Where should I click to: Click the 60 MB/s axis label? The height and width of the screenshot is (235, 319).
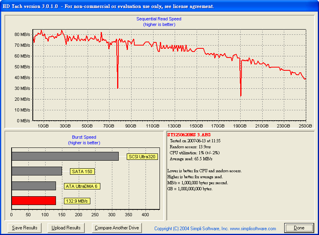pos(22,56)
